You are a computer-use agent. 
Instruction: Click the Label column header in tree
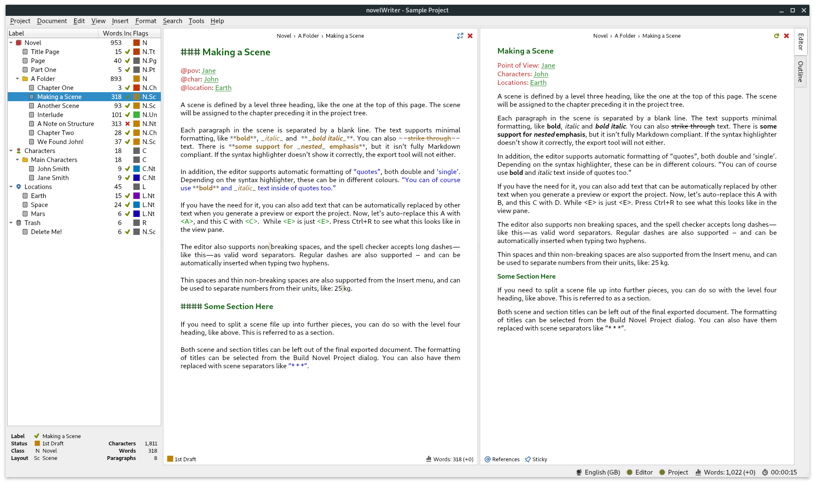pos(53,33)
